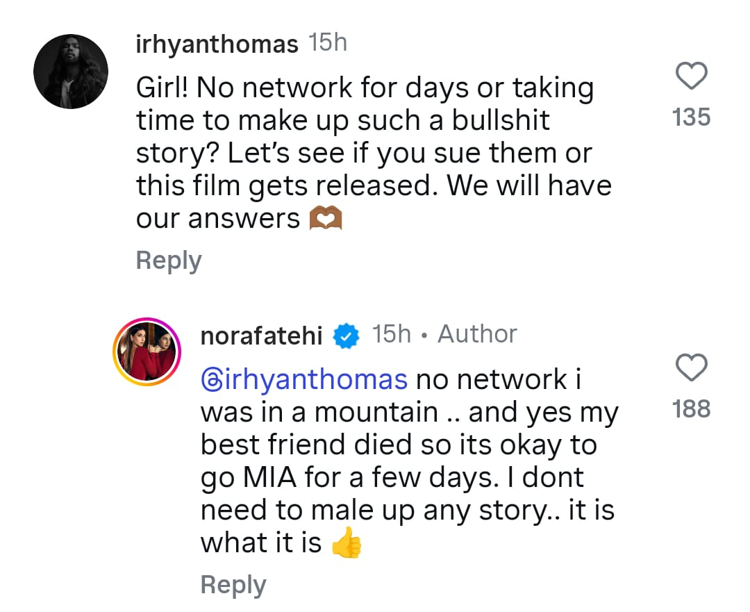Image resolution: width=750 pixels, height=612 pixels.
Task: Like norafatehi's reply using the heart icon
Action: coord(692,367)
